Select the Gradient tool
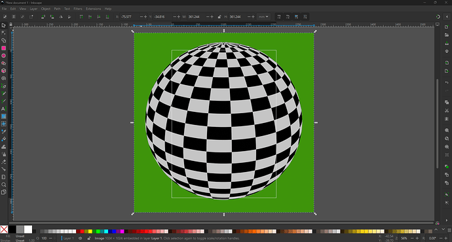 (x=3, y=116)
